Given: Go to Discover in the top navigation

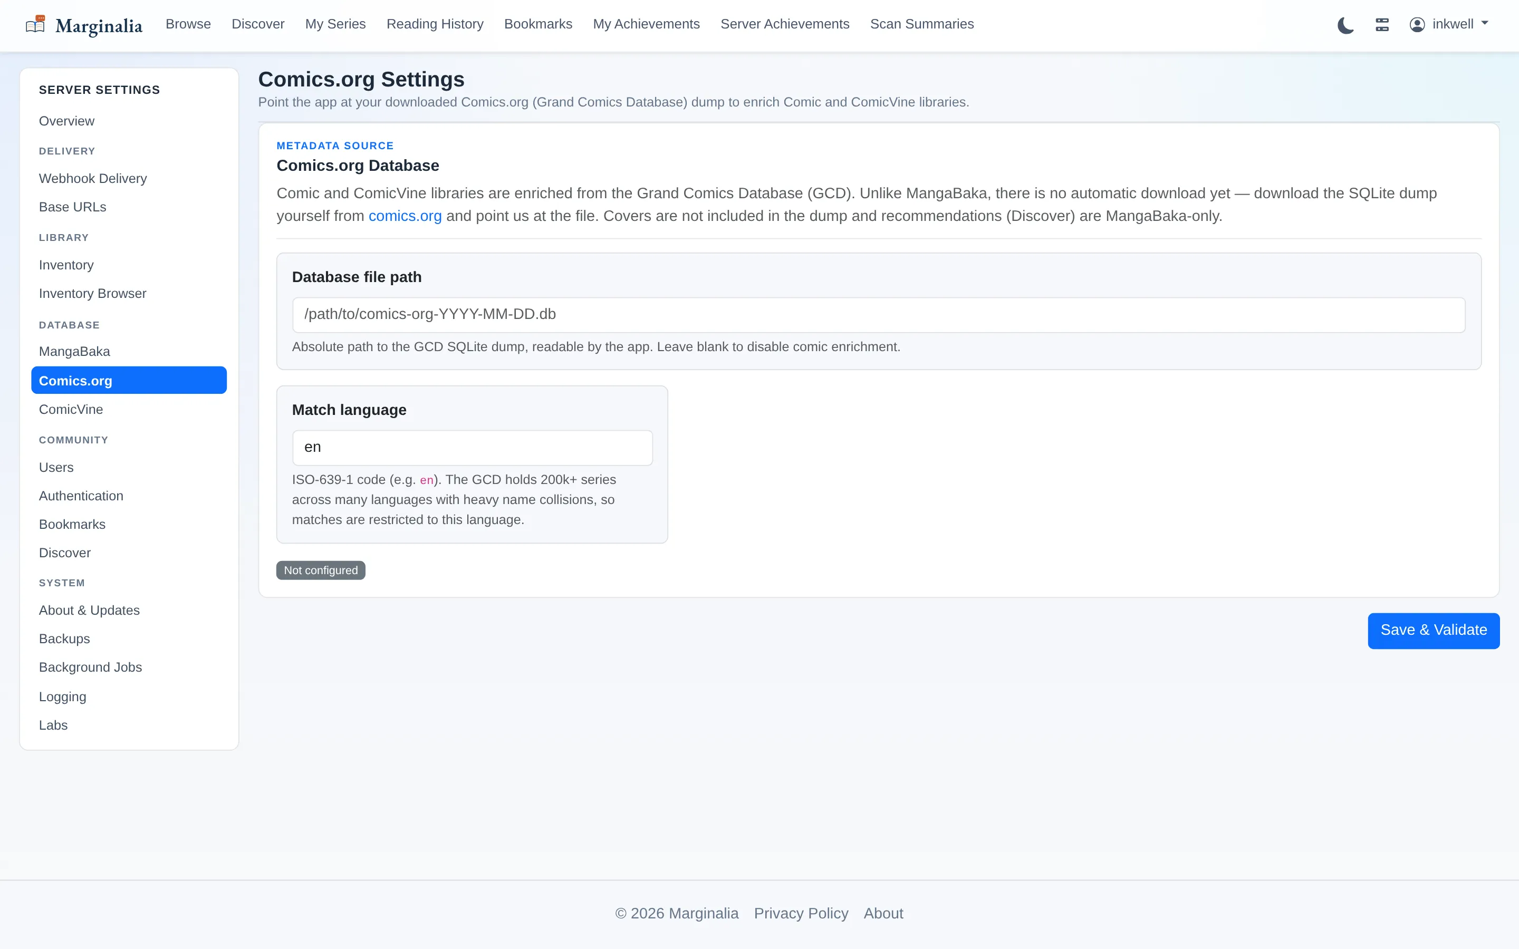Looking at the screenshot, I should pyautogui.click(x=258, y=24).
